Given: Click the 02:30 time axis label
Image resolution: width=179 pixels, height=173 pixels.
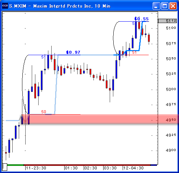Looking at the screenshot, I should (91, 168).
